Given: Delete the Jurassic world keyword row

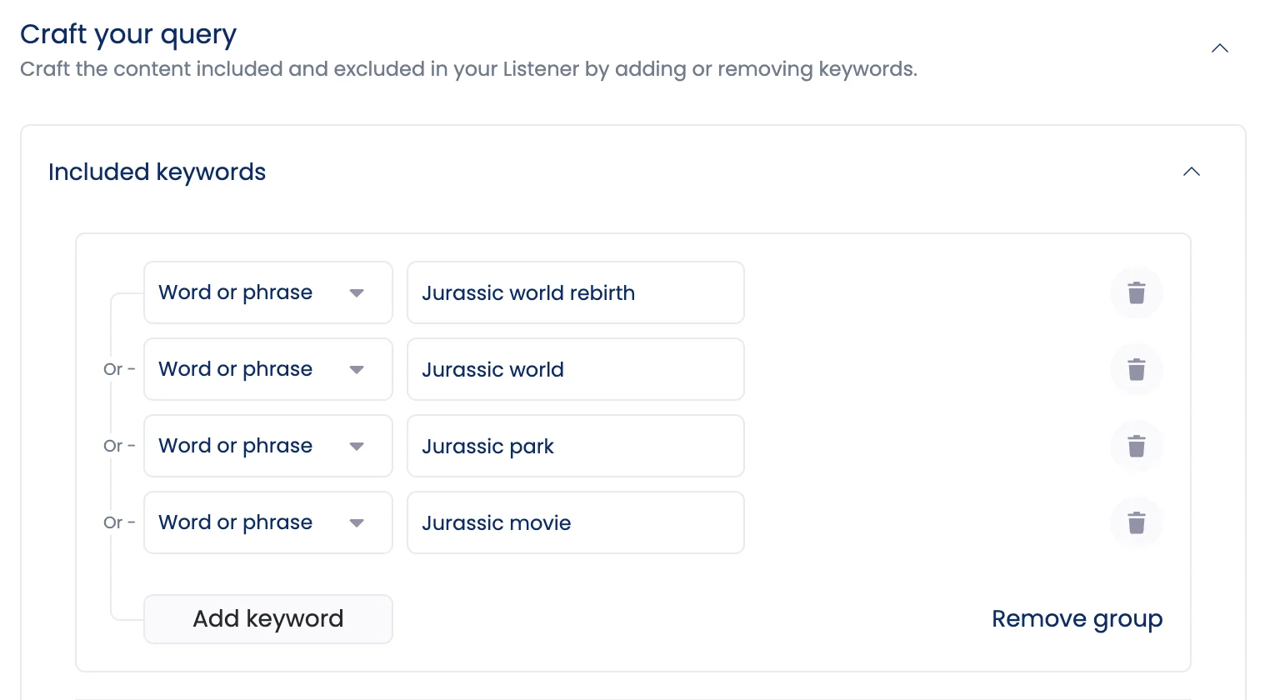Looking at the screenshot, I should [x=1136, y=369].
